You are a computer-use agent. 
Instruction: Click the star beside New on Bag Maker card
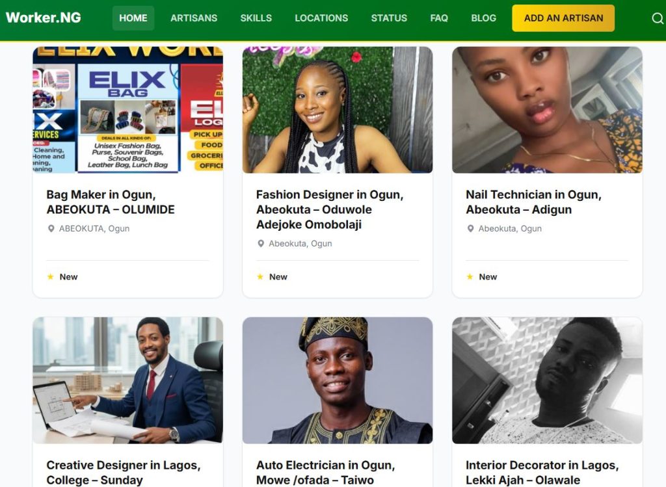tap(51, 276)
